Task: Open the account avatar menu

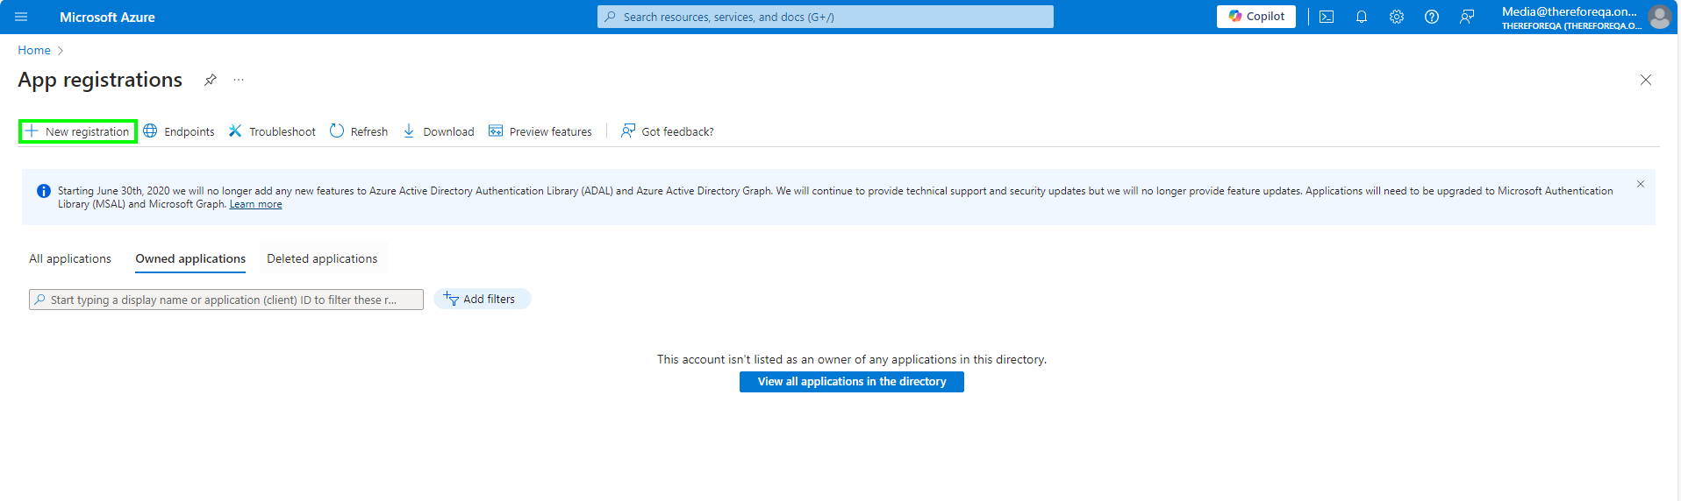Action: [x=1659, y=17]
